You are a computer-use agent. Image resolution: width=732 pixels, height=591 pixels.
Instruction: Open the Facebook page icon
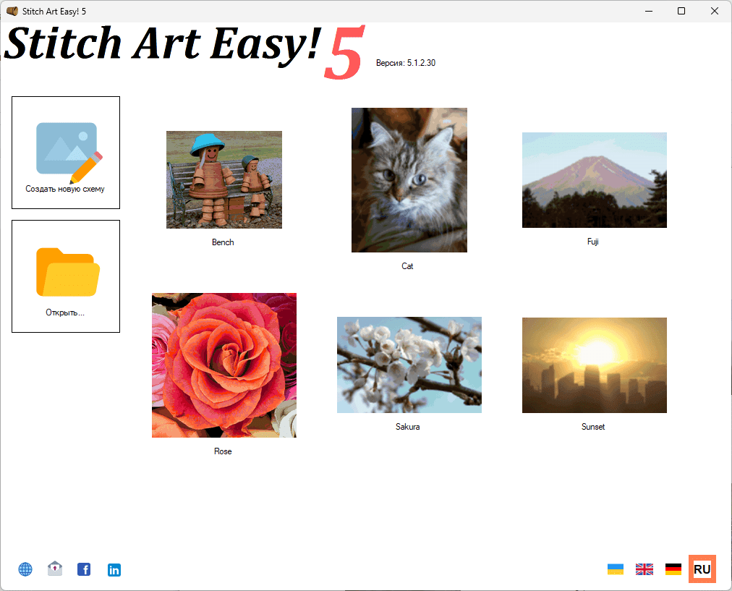pyautogui.click(x=84, y=569)
